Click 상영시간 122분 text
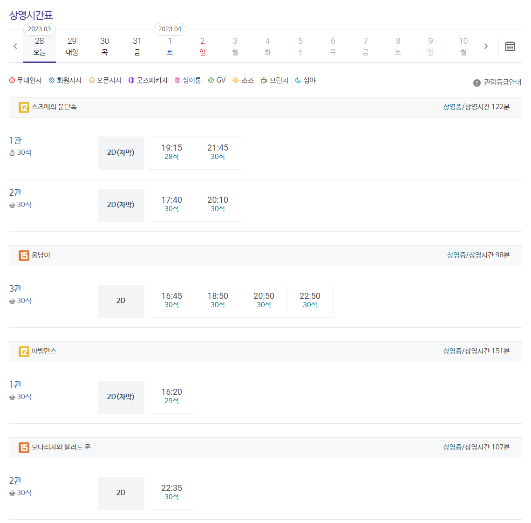This screenshot has width=531, height=523. [487, 107]
